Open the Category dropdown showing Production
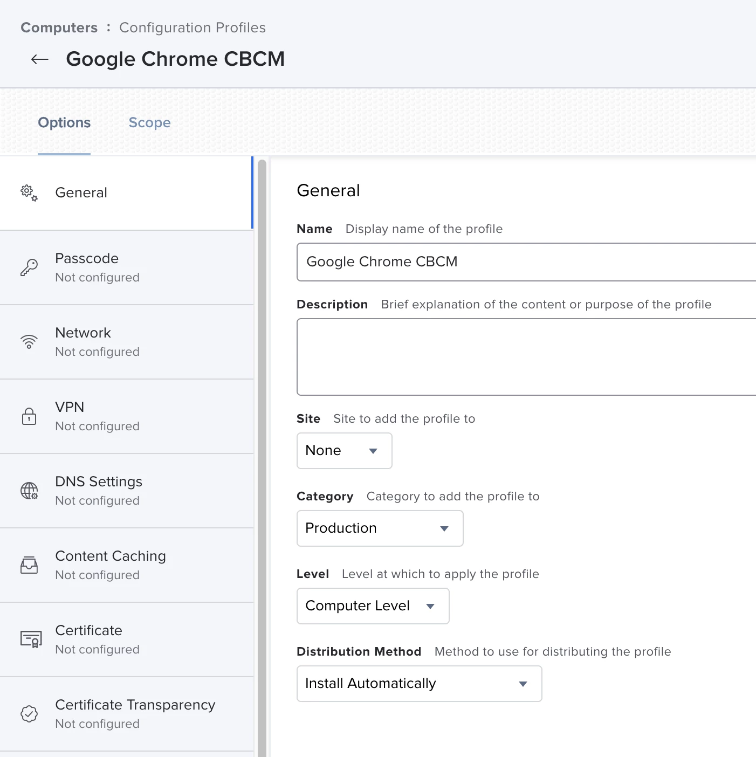 click(x=380, y=528)
